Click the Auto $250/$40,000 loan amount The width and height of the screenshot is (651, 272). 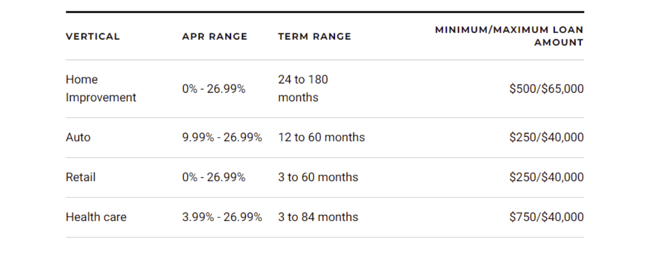pos(547,138)
